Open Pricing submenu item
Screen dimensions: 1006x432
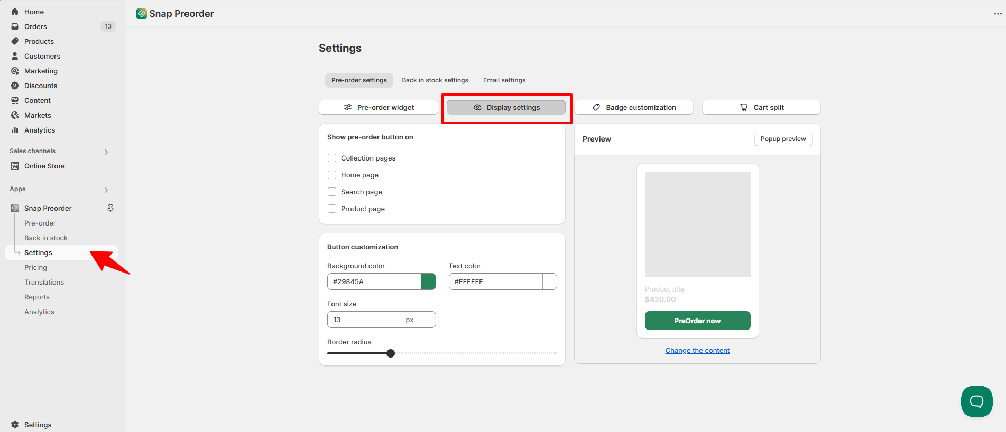(35, 267)
